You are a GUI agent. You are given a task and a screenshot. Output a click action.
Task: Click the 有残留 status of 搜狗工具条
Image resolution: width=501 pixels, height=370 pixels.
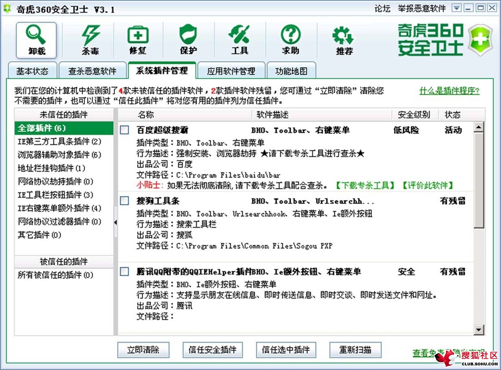tap(453, 201)
